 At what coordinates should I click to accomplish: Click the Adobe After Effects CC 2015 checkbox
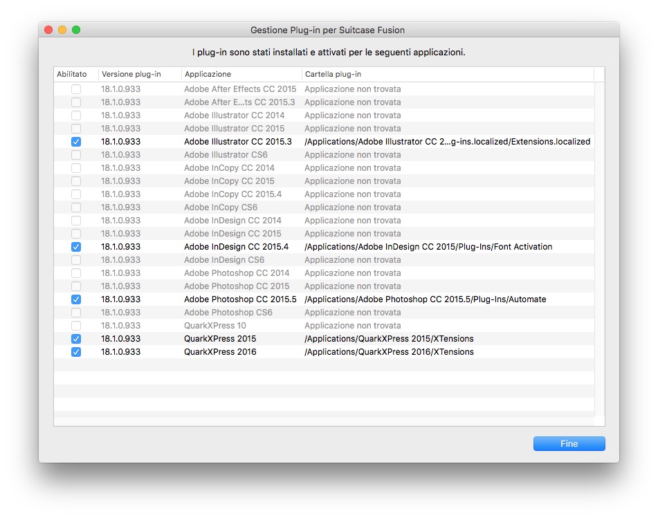coord(76,89)
